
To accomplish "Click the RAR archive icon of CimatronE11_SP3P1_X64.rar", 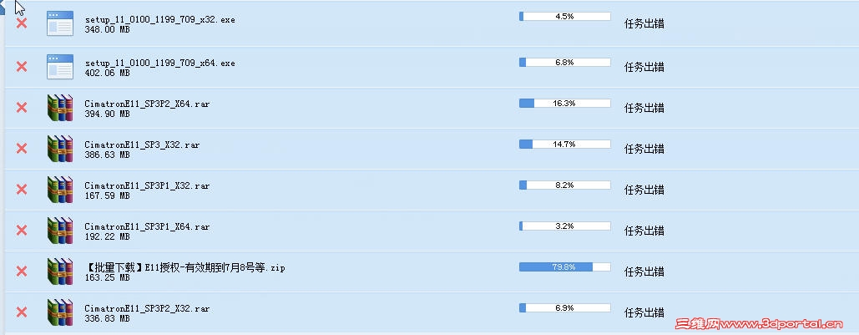I will (x=60, y=231).
